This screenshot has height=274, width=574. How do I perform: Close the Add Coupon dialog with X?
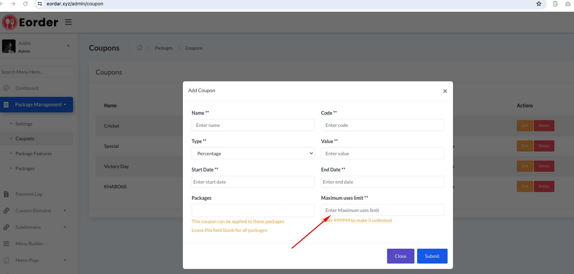click(x=445, y=91)
